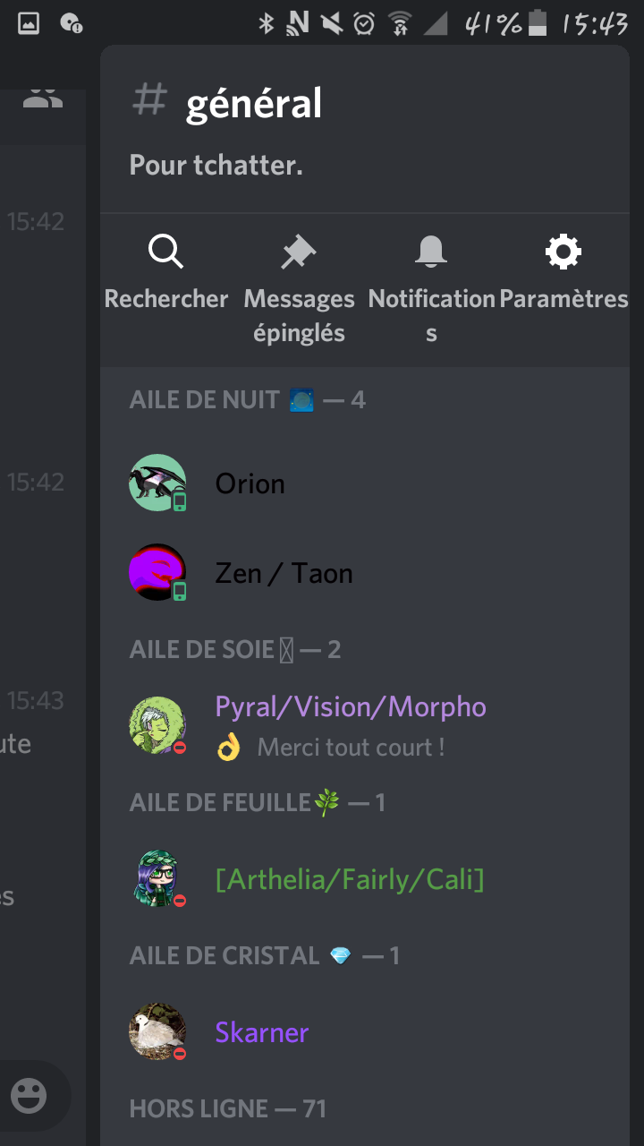Open Paramètres gear icon
644x1146 pixels.
point(563,252)
